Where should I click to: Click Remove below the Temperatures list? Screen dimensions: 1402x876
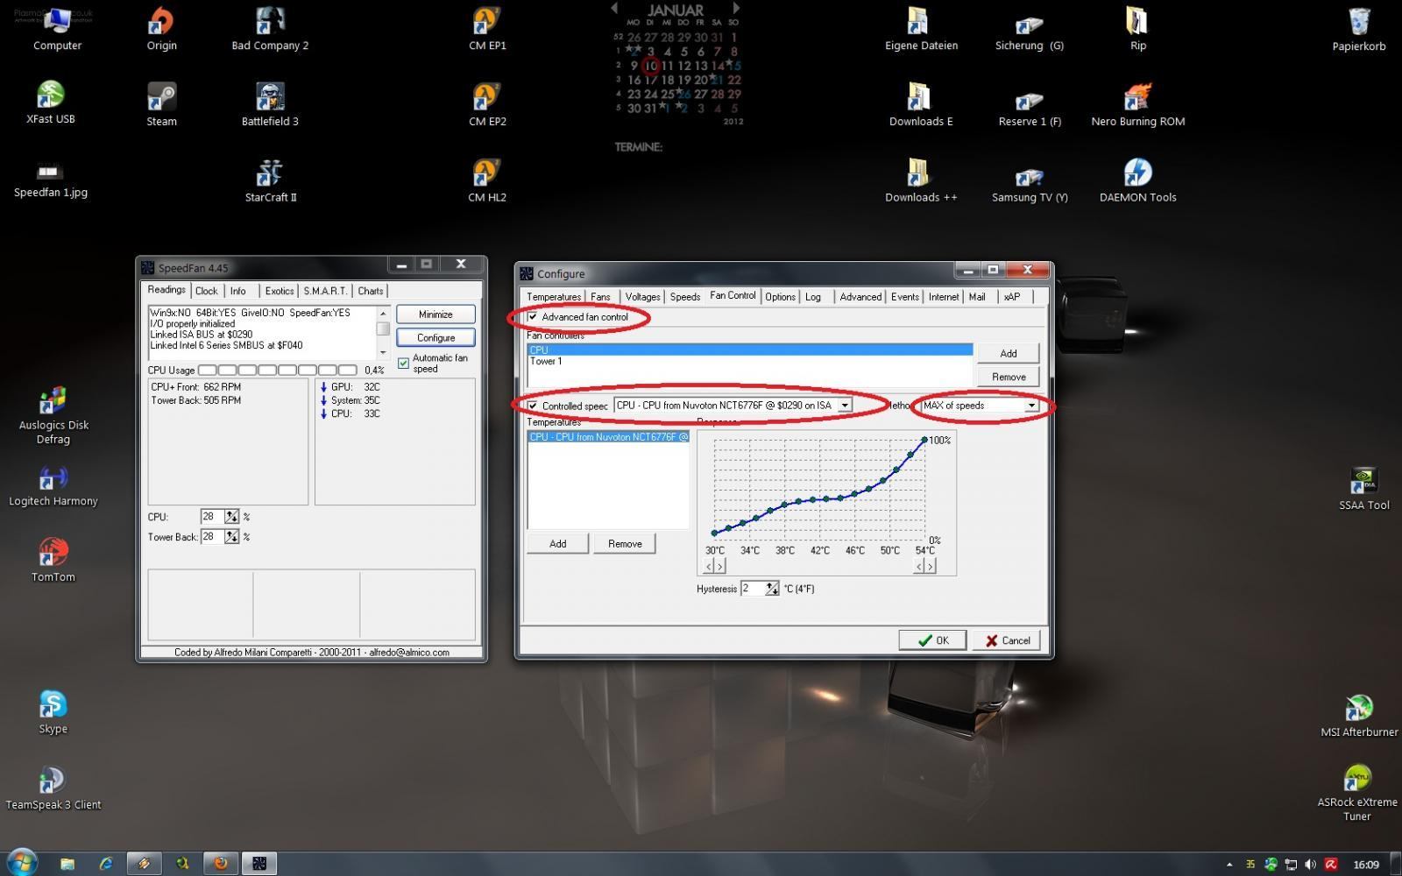625,544
